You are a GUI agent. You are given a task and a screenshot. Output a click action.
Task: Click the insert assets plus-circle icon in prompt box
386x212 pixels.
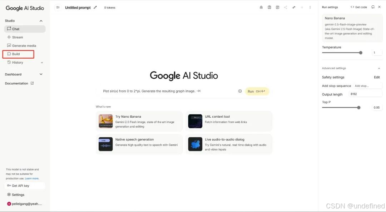tap(240, 91)
